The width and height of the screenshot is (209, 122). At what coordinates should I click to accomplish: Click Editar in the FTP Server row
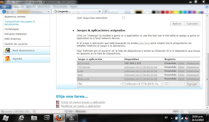[181, 67]
